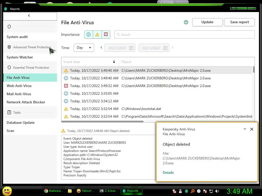Screen dimensions: 262x196
Task: Open Scan reports in sidebar
Action: click(x=10, y=131)
